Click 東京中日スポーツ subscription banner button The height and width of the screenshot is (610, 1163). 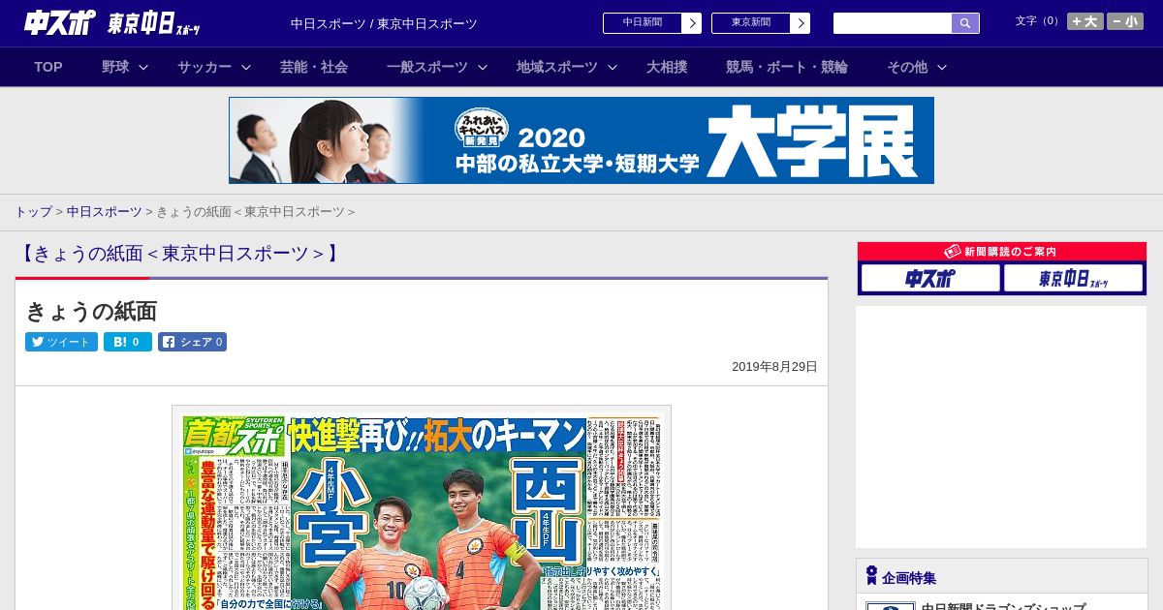(1073, 278)
